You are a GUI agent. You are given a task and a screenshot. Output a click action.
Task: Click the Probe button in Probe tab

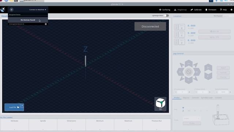pos(192,123)
